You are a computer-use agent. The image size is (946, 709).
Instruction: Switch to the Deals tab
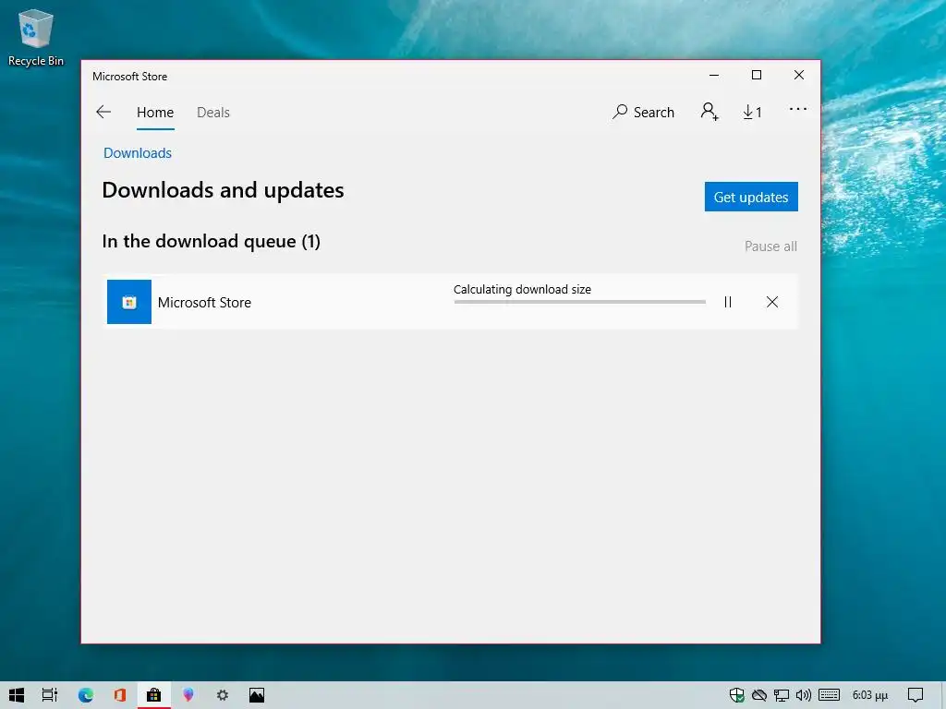pos(213,112)
